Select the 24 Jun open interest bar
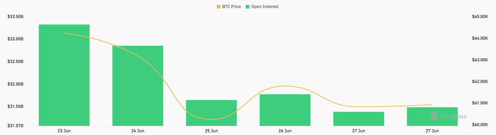This screenshot has height=135, width=496. (138, 86)
